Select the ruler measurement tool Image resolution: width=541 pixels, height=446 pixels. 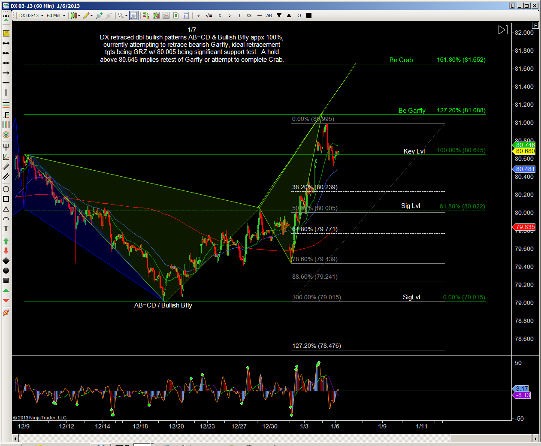tap(6, 33)
